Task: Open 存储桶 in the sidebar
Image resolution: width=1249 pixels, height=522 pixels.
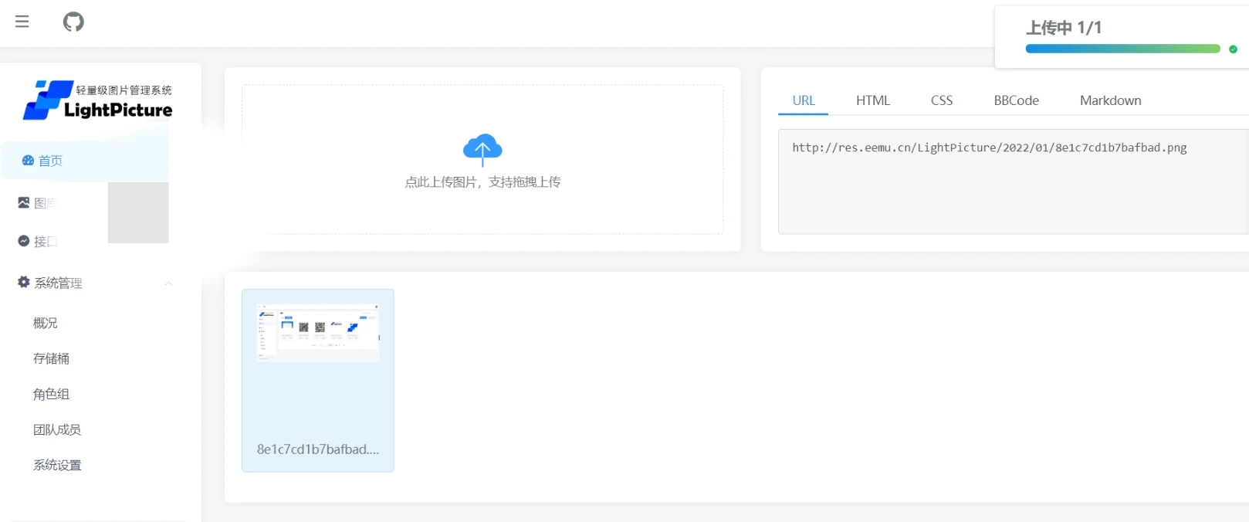Action: 52,358
